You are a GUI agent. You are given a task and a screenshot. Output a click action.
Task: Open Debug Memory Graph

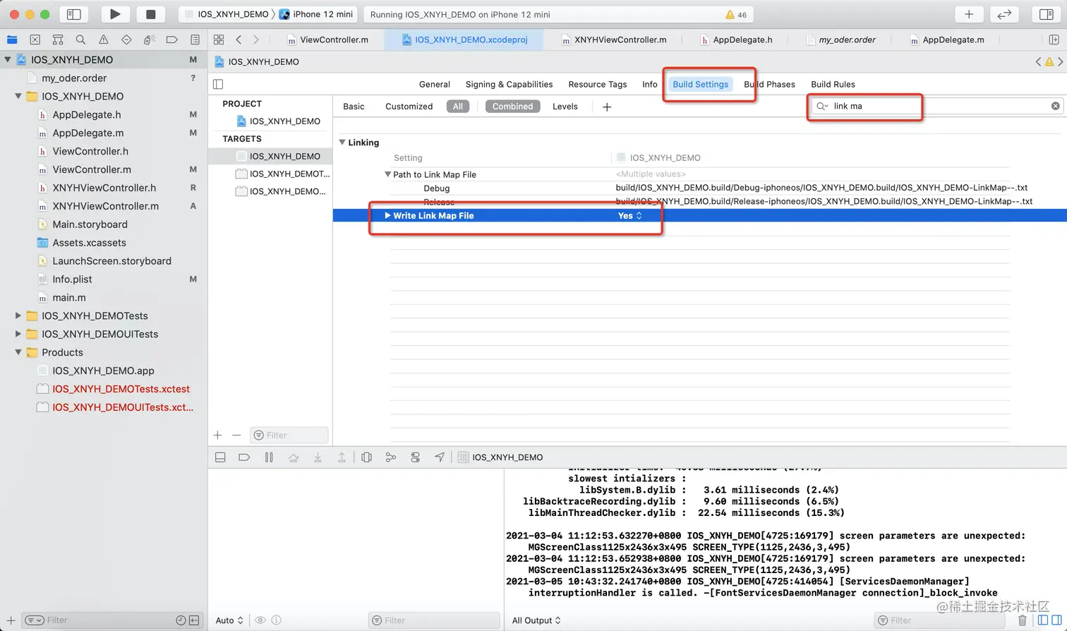[x=390, y=457]
